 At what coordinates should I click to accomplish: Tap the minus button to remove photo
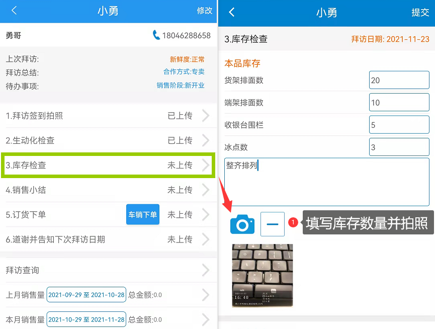[273, 224]
